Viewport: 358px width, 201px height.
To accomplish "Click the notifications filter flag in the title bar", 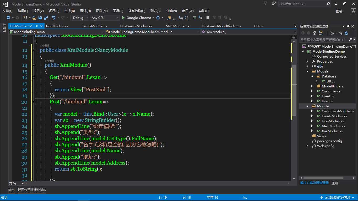I will point(265,4).
